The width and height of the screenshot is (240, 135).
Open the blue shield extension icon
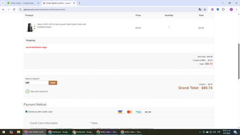pos(217,9)
